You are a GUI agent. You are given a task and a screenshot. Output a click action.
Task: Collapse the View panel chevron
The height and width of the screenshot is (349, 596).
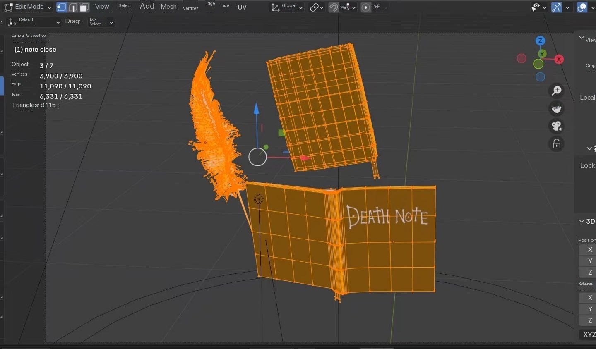pyautogui.click(x=582, y=38)
